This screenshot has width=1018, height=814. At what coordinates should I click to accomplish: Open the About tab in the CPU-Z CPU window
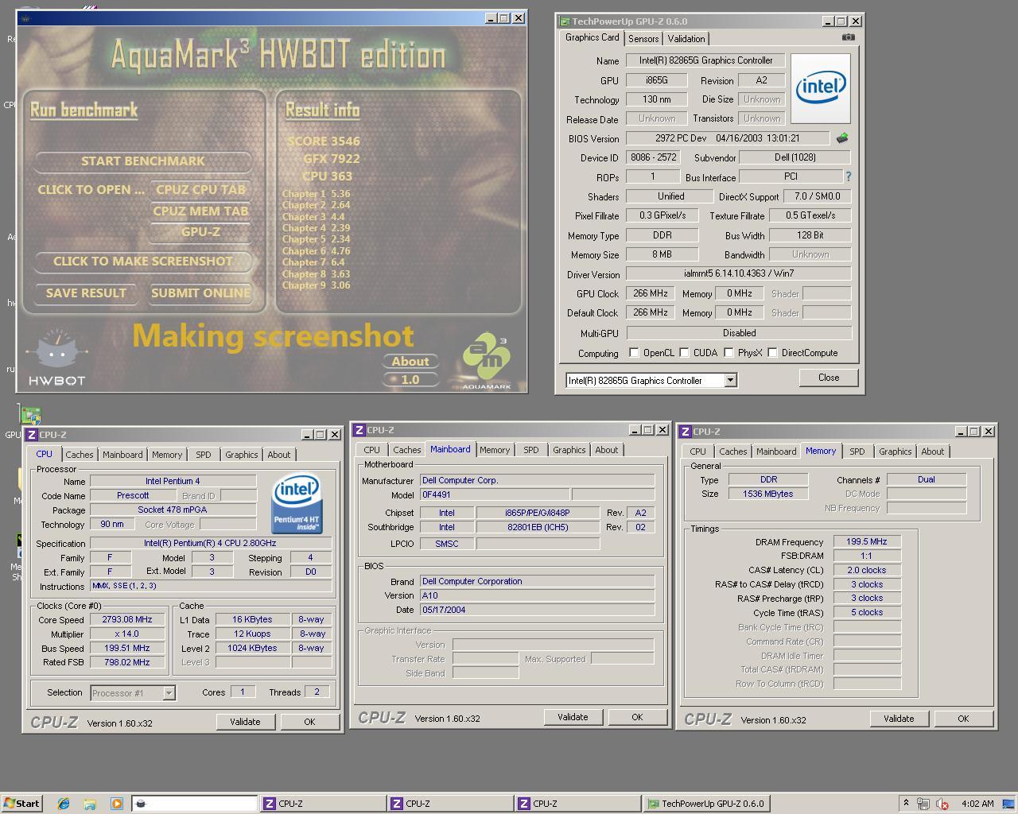279,455
